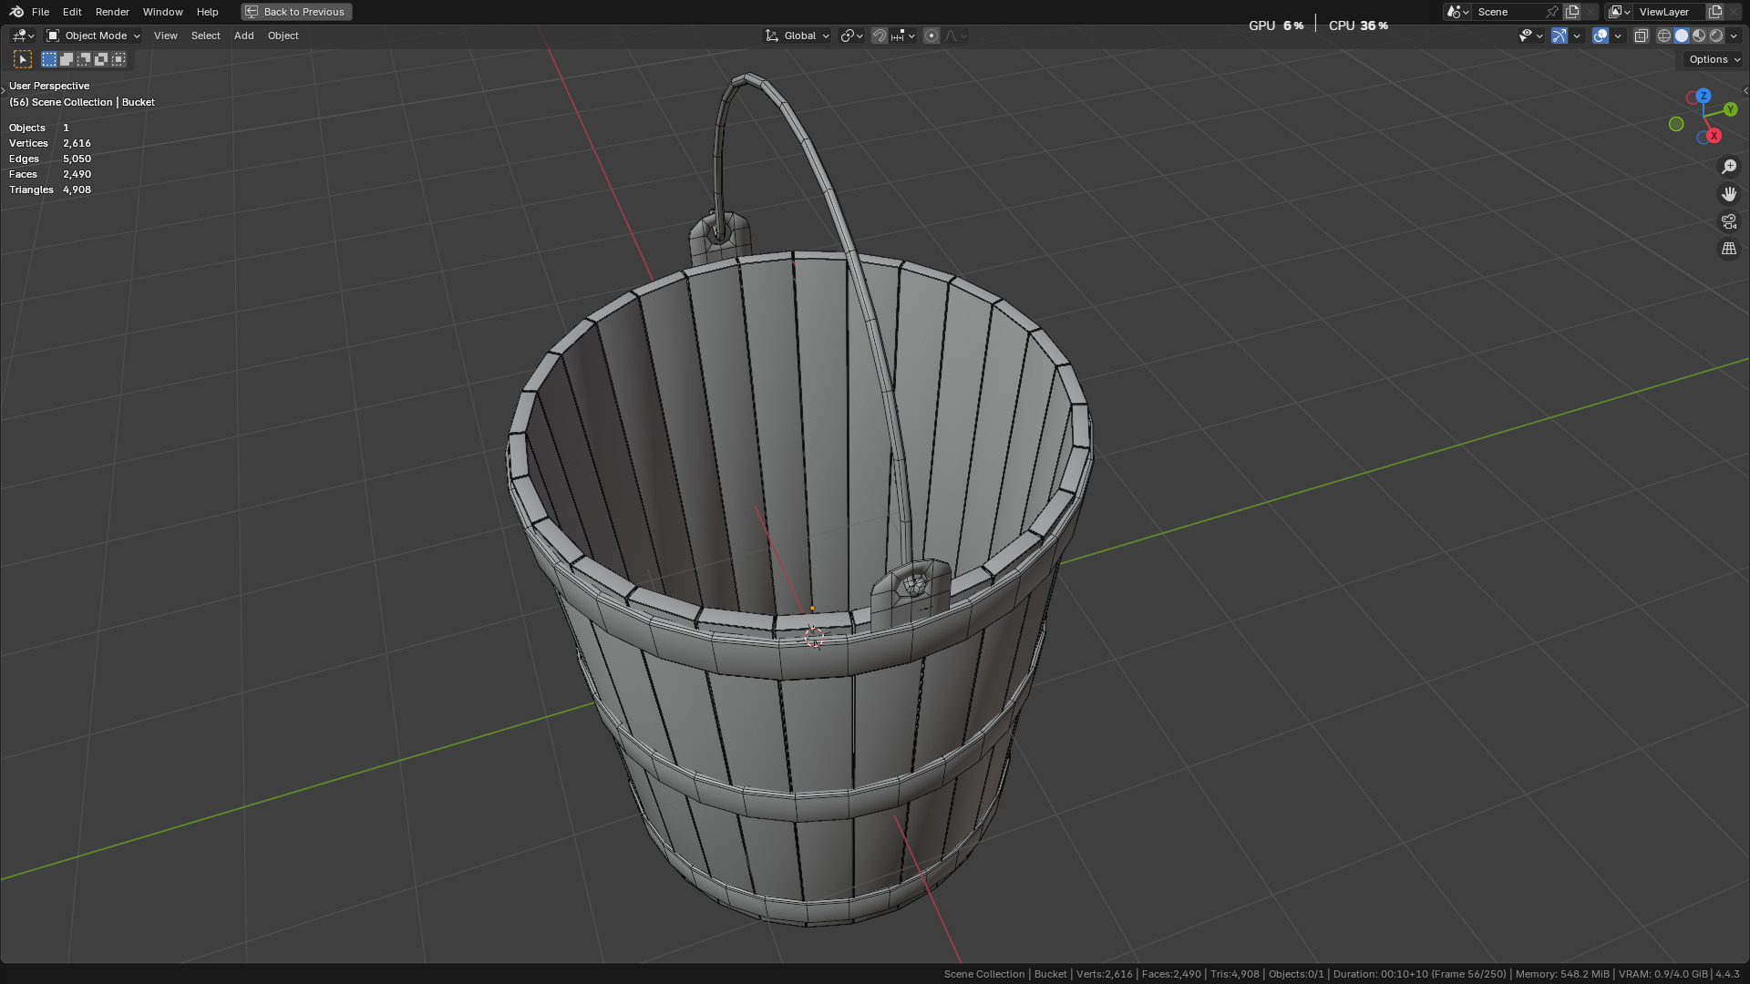Image resolution: width=1750 pixels, height=984 pixels.
Task: Choose the Extend selection mode icon
Action: (x=67, y=59)
